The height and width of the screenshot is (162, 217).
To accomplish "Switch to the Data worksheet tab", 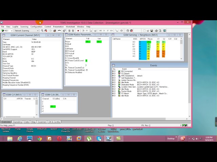I will (26, 122).
